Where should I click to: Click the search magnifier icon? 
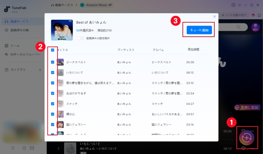[x=239, y=27]
